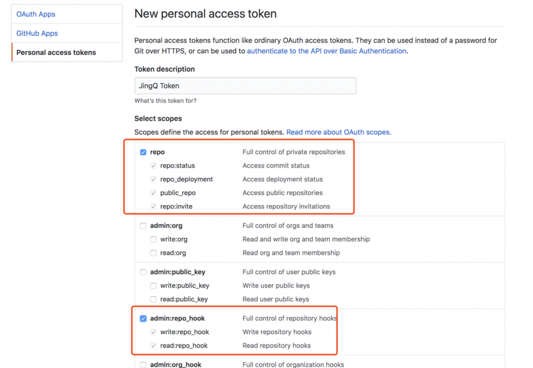
Task: Open the Basic Authentication documentation link
Action: tap(327, 51)
